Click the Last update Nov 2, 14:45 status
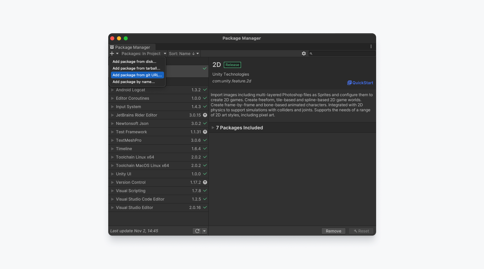 (x=134, y=231)
